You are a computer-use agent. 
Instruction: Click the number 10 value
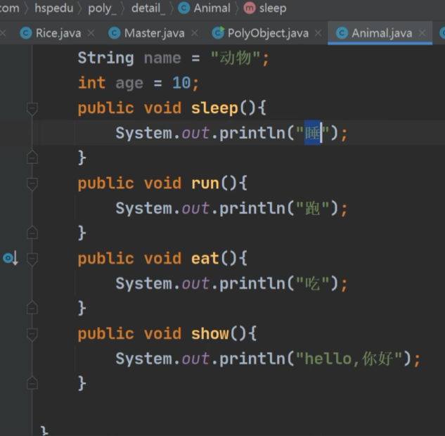coord(181,83)
